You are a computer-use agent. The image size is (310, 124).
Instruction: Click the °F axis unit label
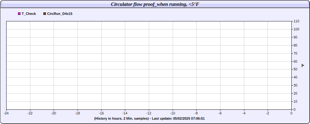[x=303, y=65]
